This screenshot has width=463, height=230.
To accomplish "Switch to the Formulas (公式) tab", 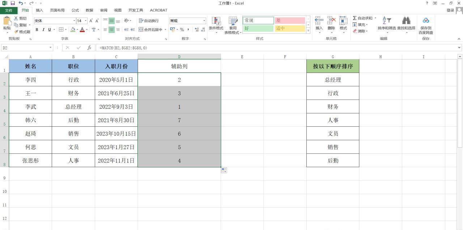I will pyautogui.click(x=75, y=10).
